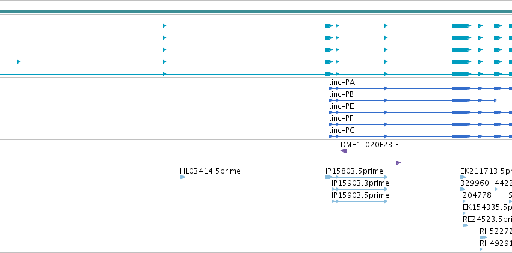
Task: Click the tinc-PE transcript label
Action: tap(341, 106)
